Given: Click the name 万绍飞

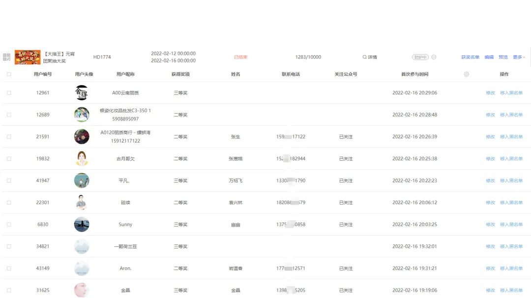Looking at the screenshot, I should [236, 180].
